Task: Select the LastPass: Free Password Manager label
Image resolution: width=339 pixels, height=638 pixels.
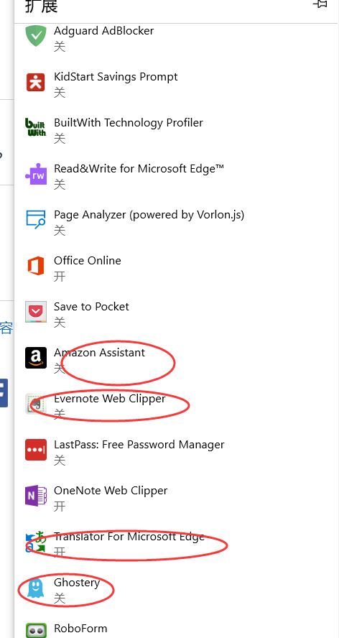Action: click(x=139, y=444)
